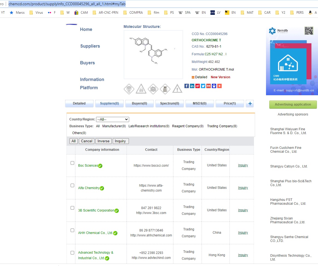The image size is (318, 266).
Task: Switch to the Price(1) tab
Action: pyautogui.click(x=230, y=103)
